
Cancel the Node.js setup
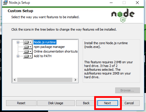(x=129, y=103)
